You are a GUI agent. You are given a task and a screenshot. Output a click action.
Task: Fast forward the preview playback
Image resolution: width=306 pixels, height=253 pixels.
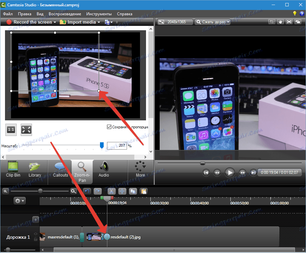point(242,173)
